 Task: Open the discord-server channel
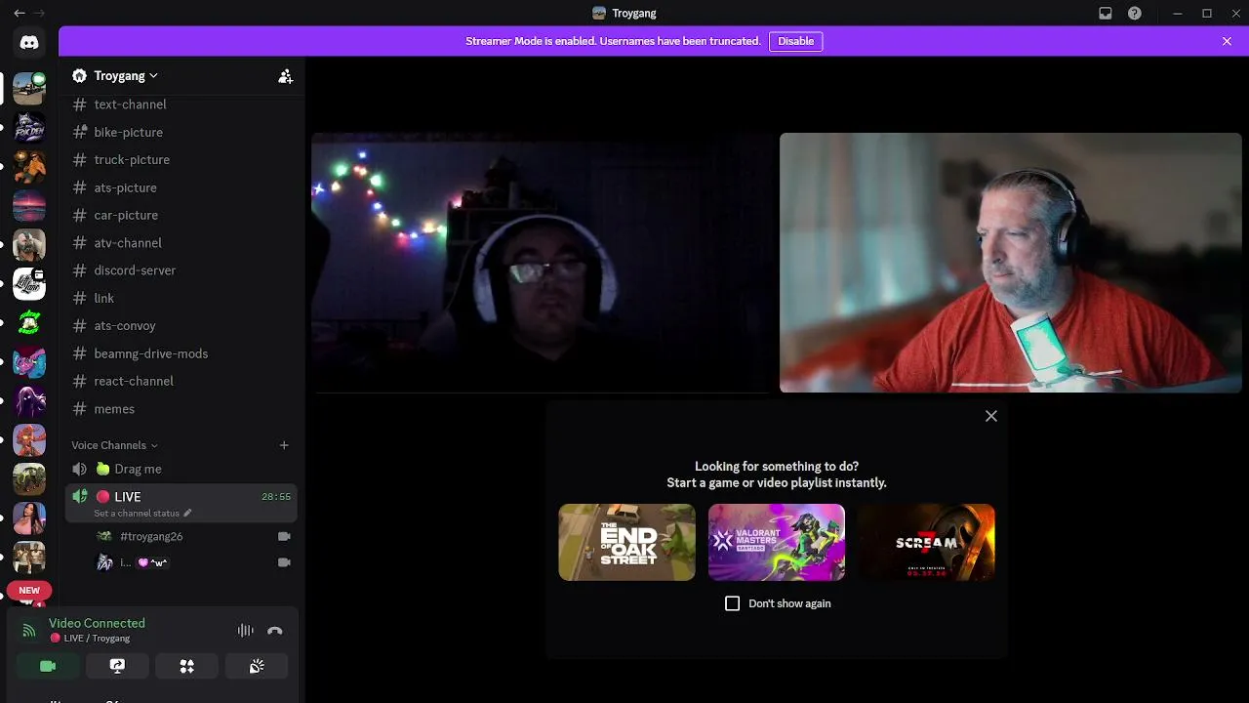(x=181, y=270)
